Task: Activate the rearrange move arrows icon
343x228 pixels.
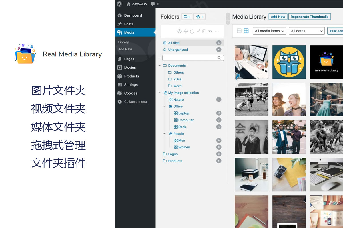Action: 186,31
